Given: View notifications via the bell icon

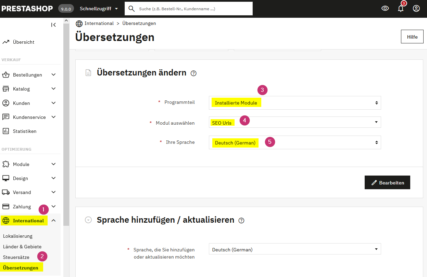Looking at the screenshot, I should (x=400, y=8).
